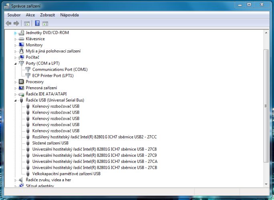Click the Přenosná zařízení icon
274x200 pixels.
click(x=21, y=88)
